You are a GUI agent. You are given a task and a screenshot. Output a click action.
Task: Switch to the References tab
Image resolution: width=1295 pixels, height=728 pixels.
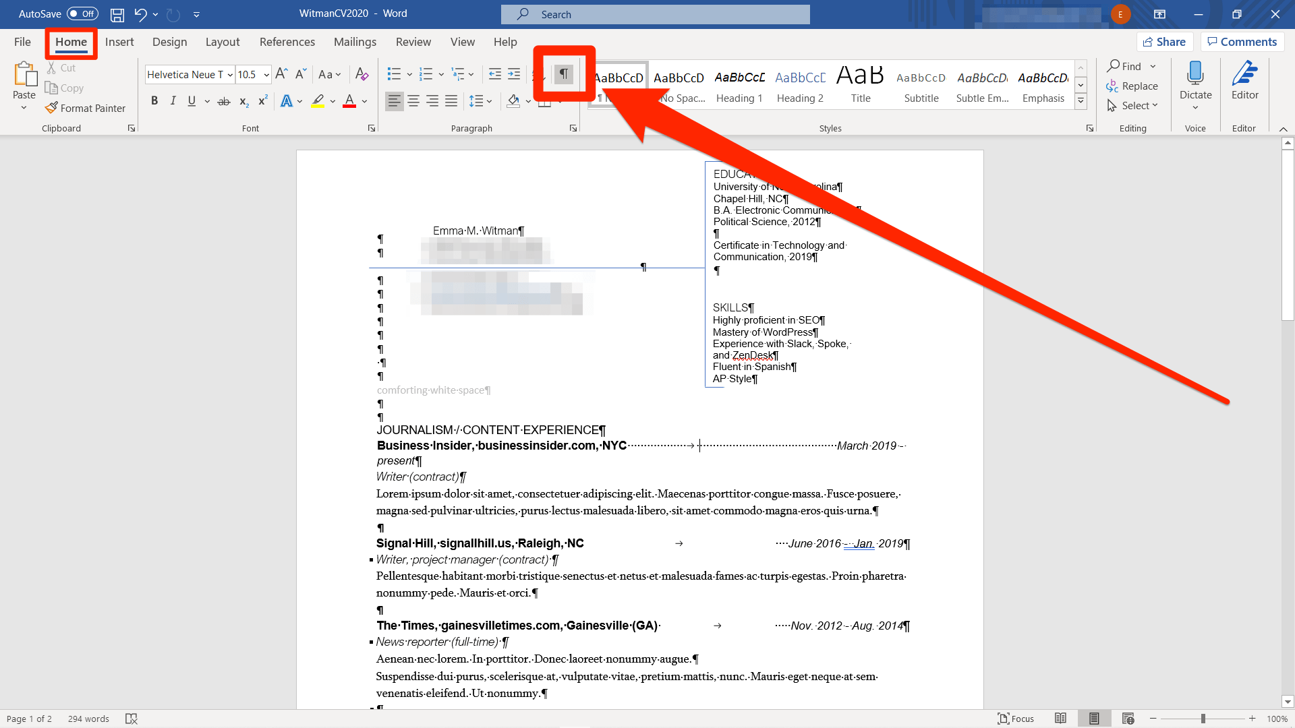(287, 41)
